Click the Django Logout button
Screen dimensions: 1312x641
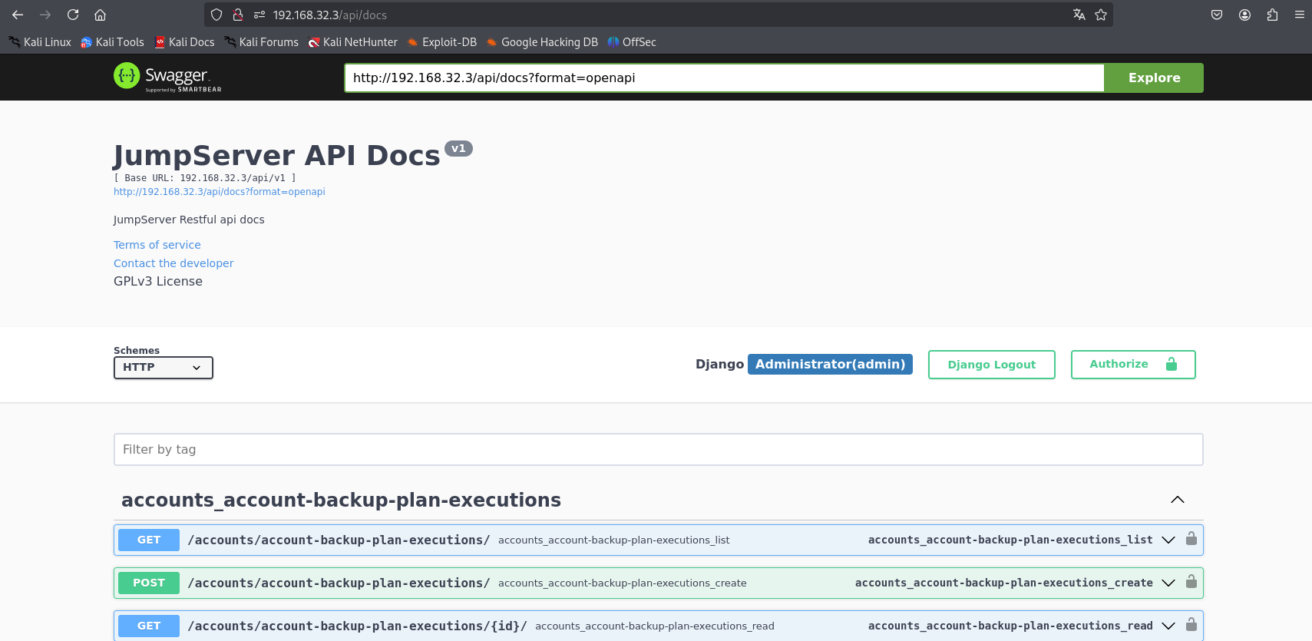tap(992, 365)
